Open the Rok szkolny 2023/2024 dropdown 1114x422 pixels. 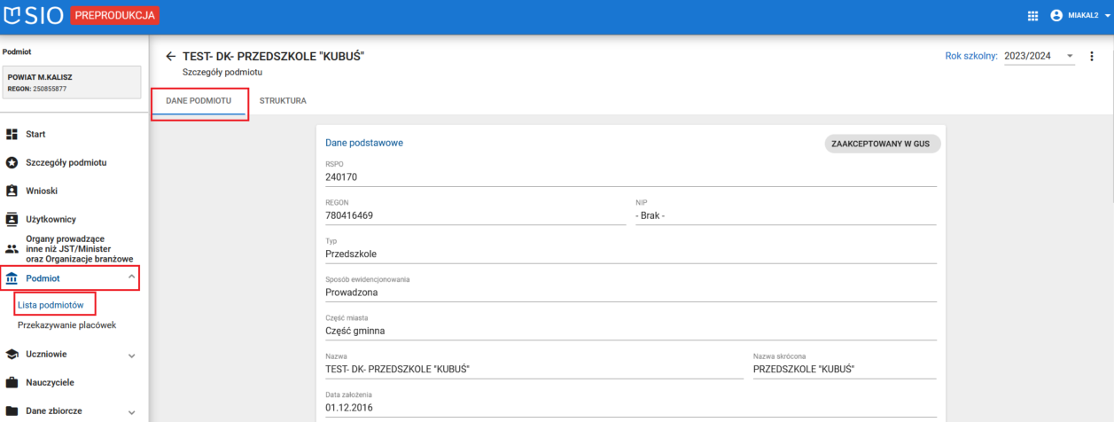[x=1039, y=56]
